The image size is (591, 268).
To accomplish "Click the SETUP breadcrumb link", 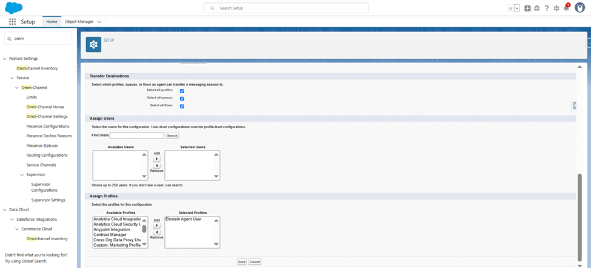I will click(x=109, y=40).
